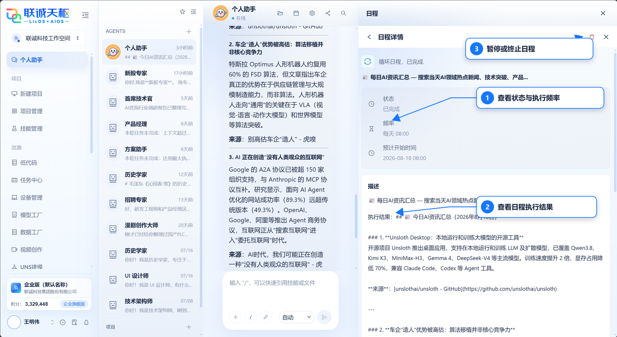Select 个人助手 in the left navigation
This screenshot has height=337, width=617.
tap(47, 60)
